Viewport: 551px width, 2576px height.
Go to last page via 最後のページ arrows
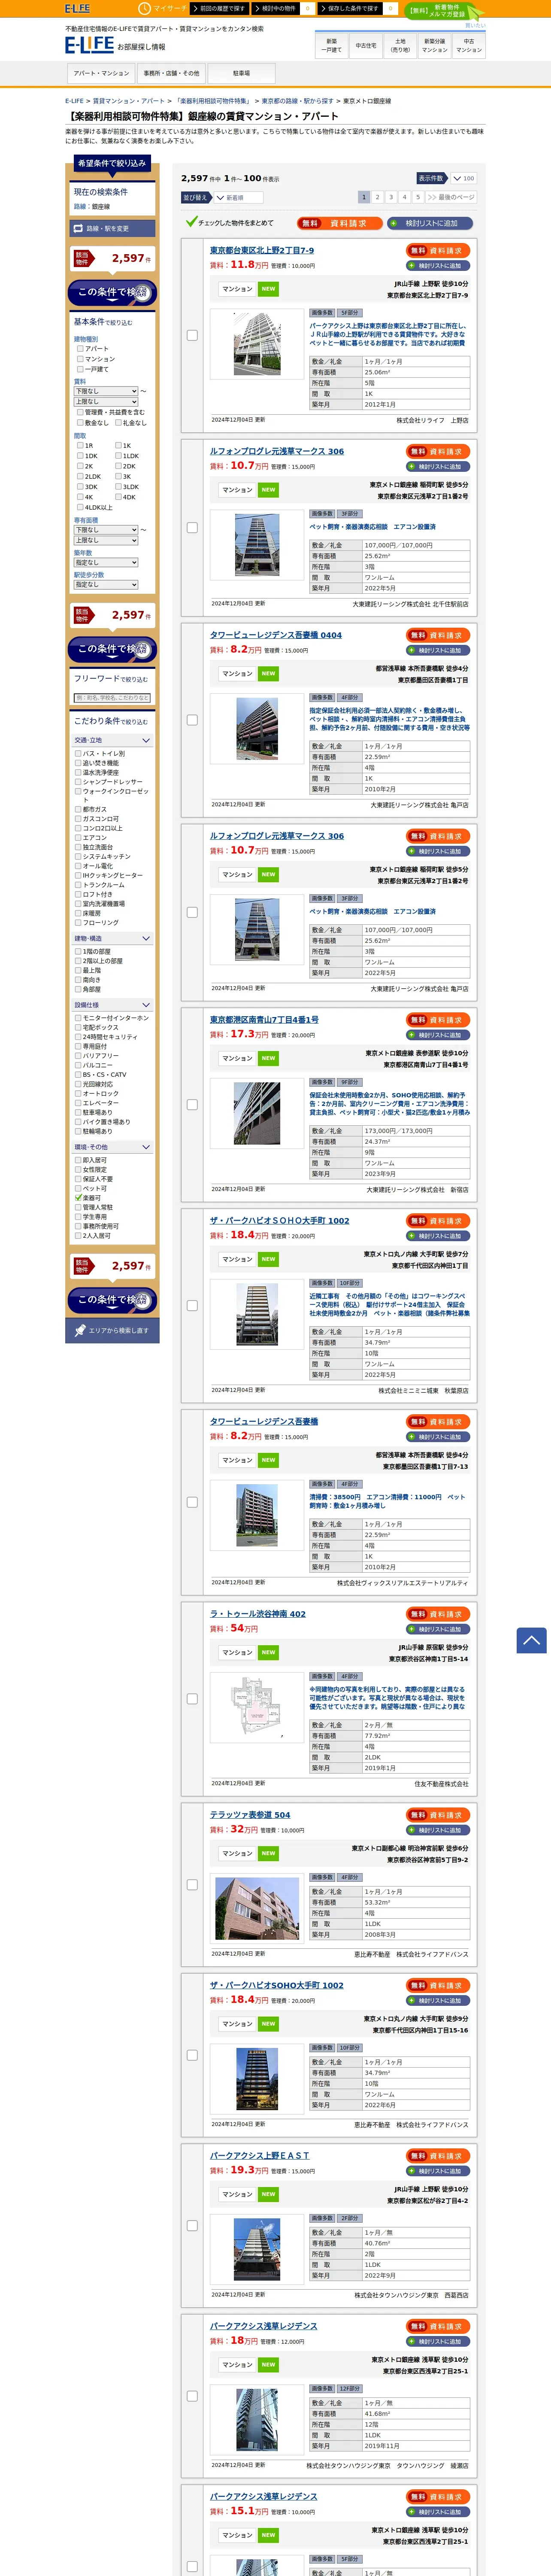(x=450, y=197)
